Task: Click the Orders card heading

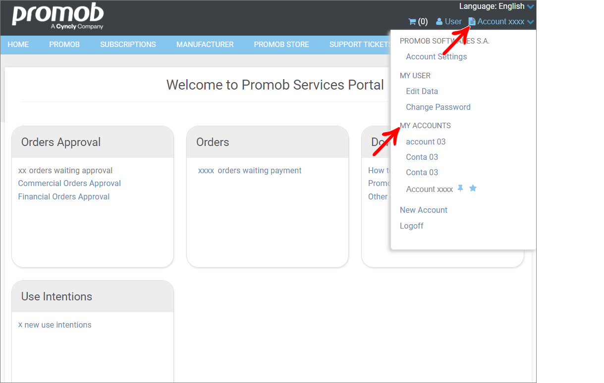Action: click(x=213, y=142)
